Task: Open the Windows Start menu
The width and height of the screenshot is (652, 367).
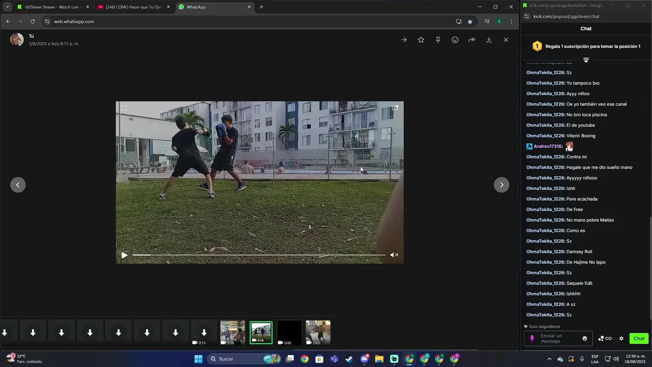Action: [x=198, y=359]
